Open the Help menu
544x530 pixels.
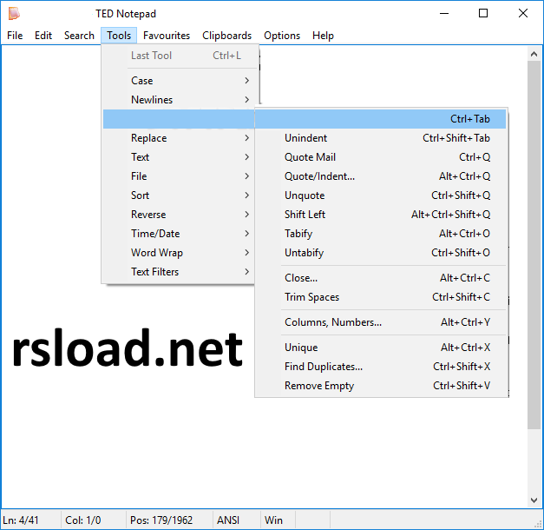tap(323, 36)
